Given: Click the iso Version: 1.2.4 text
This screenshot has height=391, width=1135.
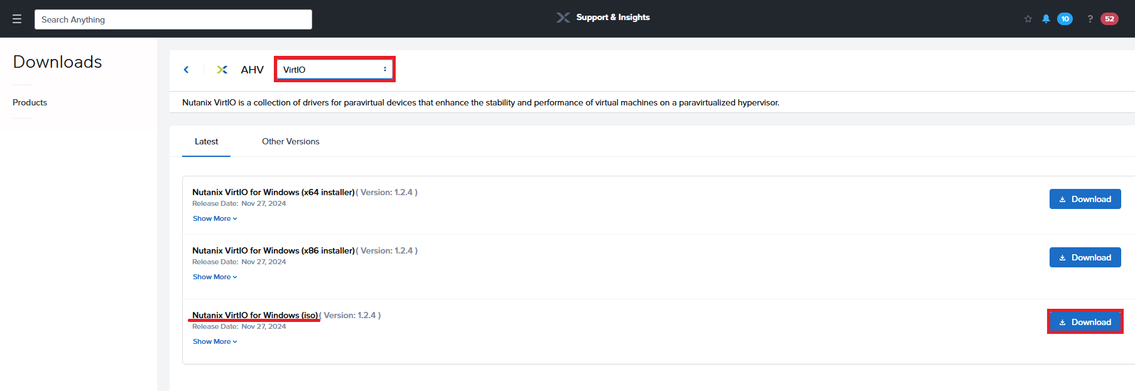Looking at the screenshot, I should click(350, 315).
